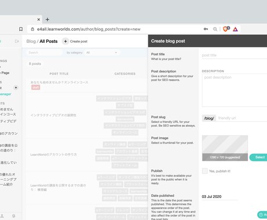Close the current browser tab
Viewport: 267px width, 220px height.
coord(38,20)
